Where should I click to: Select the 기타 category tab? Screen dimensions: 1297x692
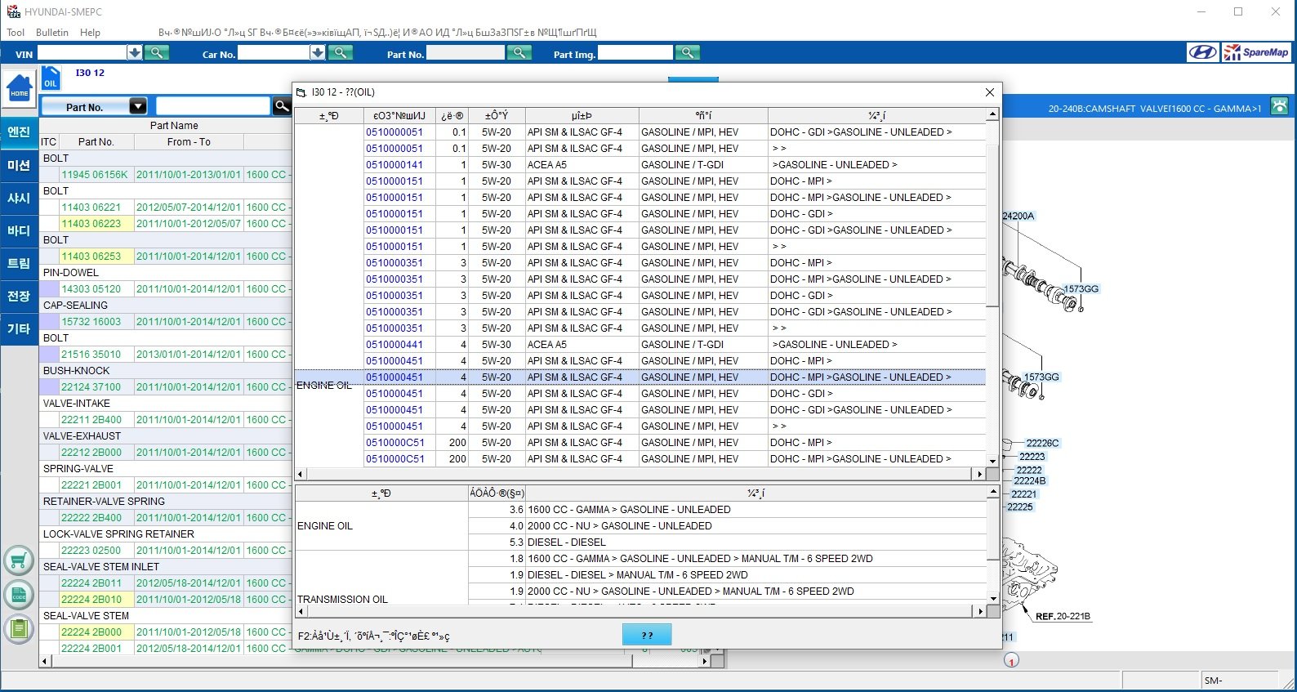click(x=19, y=328)
